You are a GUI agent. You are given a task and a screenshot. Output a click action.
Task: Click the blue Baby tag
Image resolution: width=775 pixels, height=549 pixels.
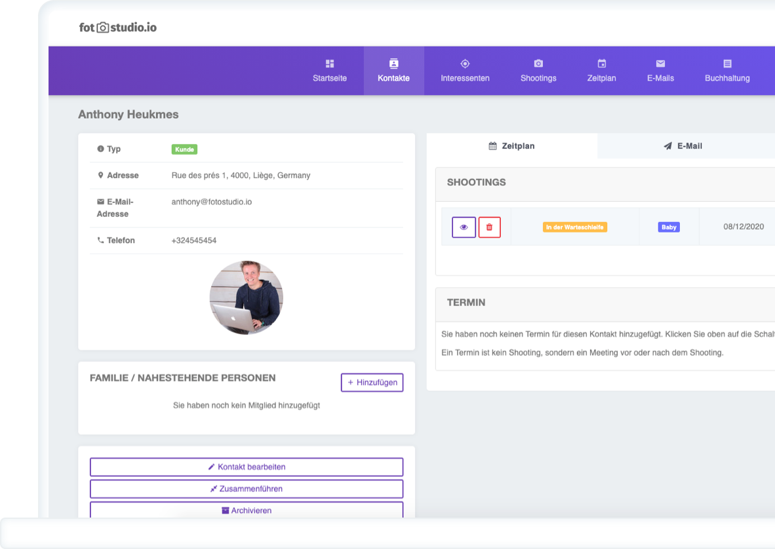[x=669, y=227]
